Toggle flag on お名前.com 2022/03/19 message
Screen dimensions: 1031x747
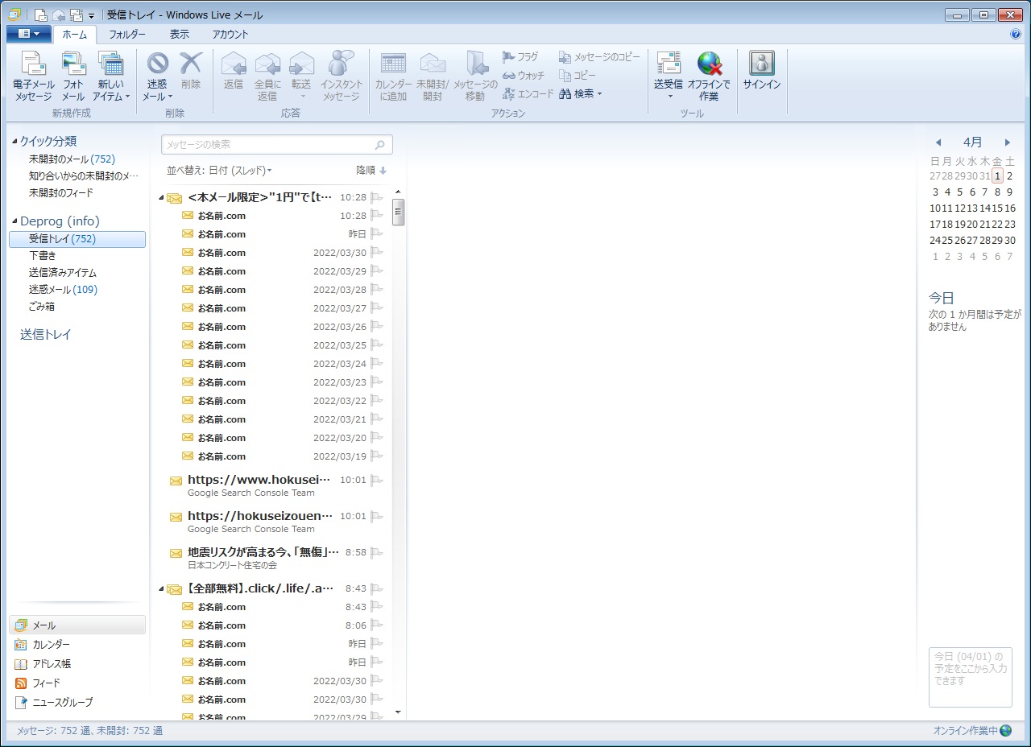[x=377, y=456]
